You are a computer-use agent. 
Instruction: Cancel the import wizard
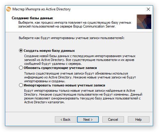click(x=113, y=120)
